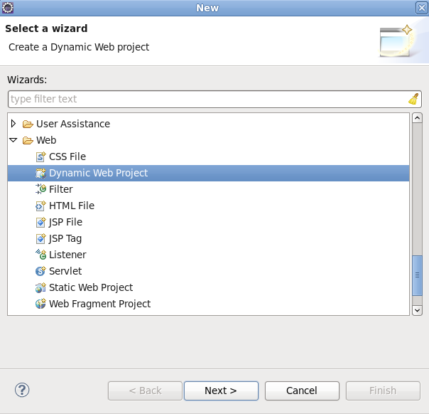Image resolution: width=429 pixels, height=414 pixels.
Task: Click the Web folder icon
Action: 28,140
